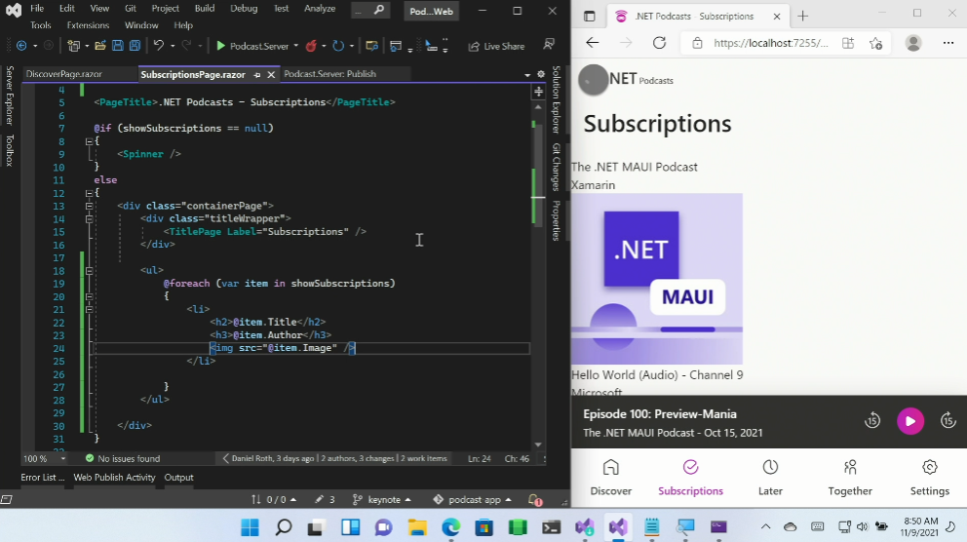Image resolution: width=967 pixels, height=542 pixels.
Task: Open the Solution Explorer side tab
Action: click(x=557, y=99)
